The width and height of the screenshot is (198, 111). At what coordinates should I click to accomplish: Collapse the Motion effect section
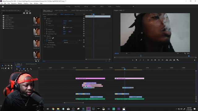[x=43, y=18]
